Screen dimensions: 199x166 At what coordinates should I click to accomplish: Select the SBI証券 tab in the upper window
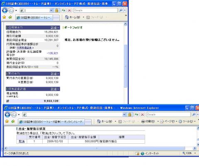coord(34,18)
